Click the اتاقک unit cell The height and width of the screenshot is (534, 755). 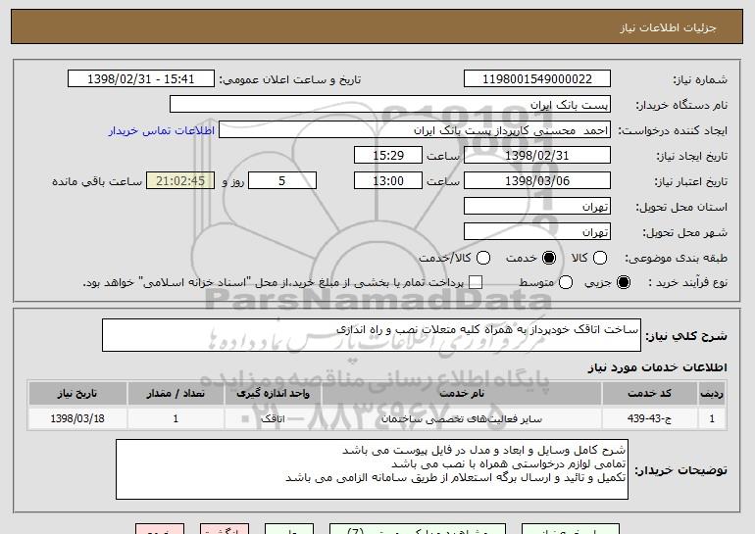pyautogui.click(x=273, y=418)
